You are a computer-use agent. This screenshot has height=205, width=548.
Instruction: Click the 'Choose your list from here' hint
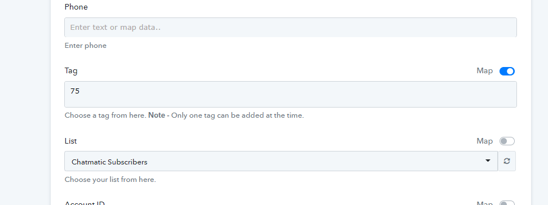[x=110, y=180]
